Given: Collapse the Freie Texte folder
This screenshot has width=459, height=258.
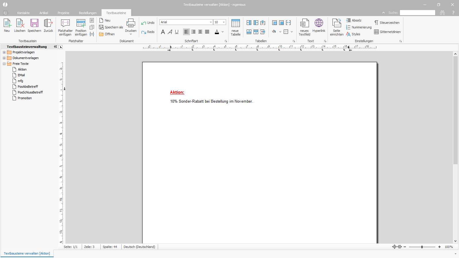Looking at the screenshot, I should [4, 64].
